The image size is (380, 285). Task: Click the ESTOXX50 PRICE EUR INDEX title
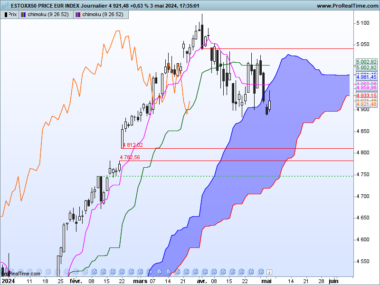[45, 6]
